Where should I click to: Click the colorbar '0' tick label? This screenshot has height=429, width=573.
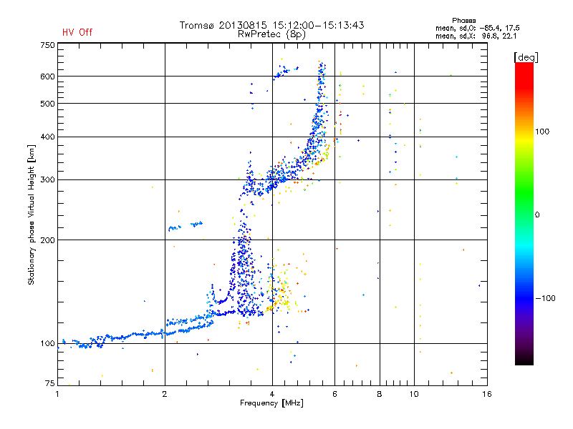tap(537, 215)
